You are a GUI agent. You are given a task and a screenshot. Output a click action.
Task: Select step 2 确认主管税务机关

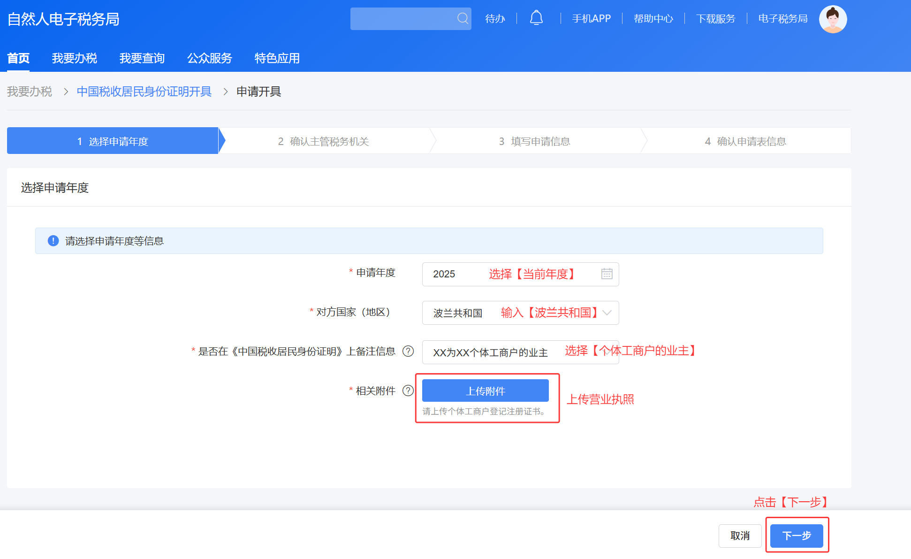click(x=324, y=141)
